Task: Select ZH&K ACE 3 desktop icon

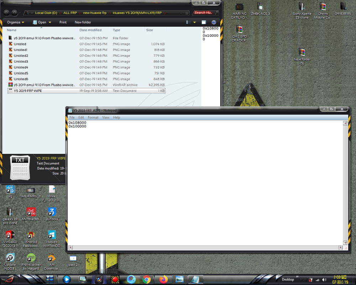Action: pyautogui.click(x=261, y=9)
